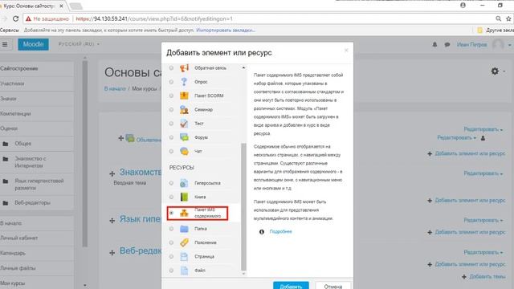Open the Русский (RU) language dropdown
This screenshot has height=289, width=514.
pos(79,44)
